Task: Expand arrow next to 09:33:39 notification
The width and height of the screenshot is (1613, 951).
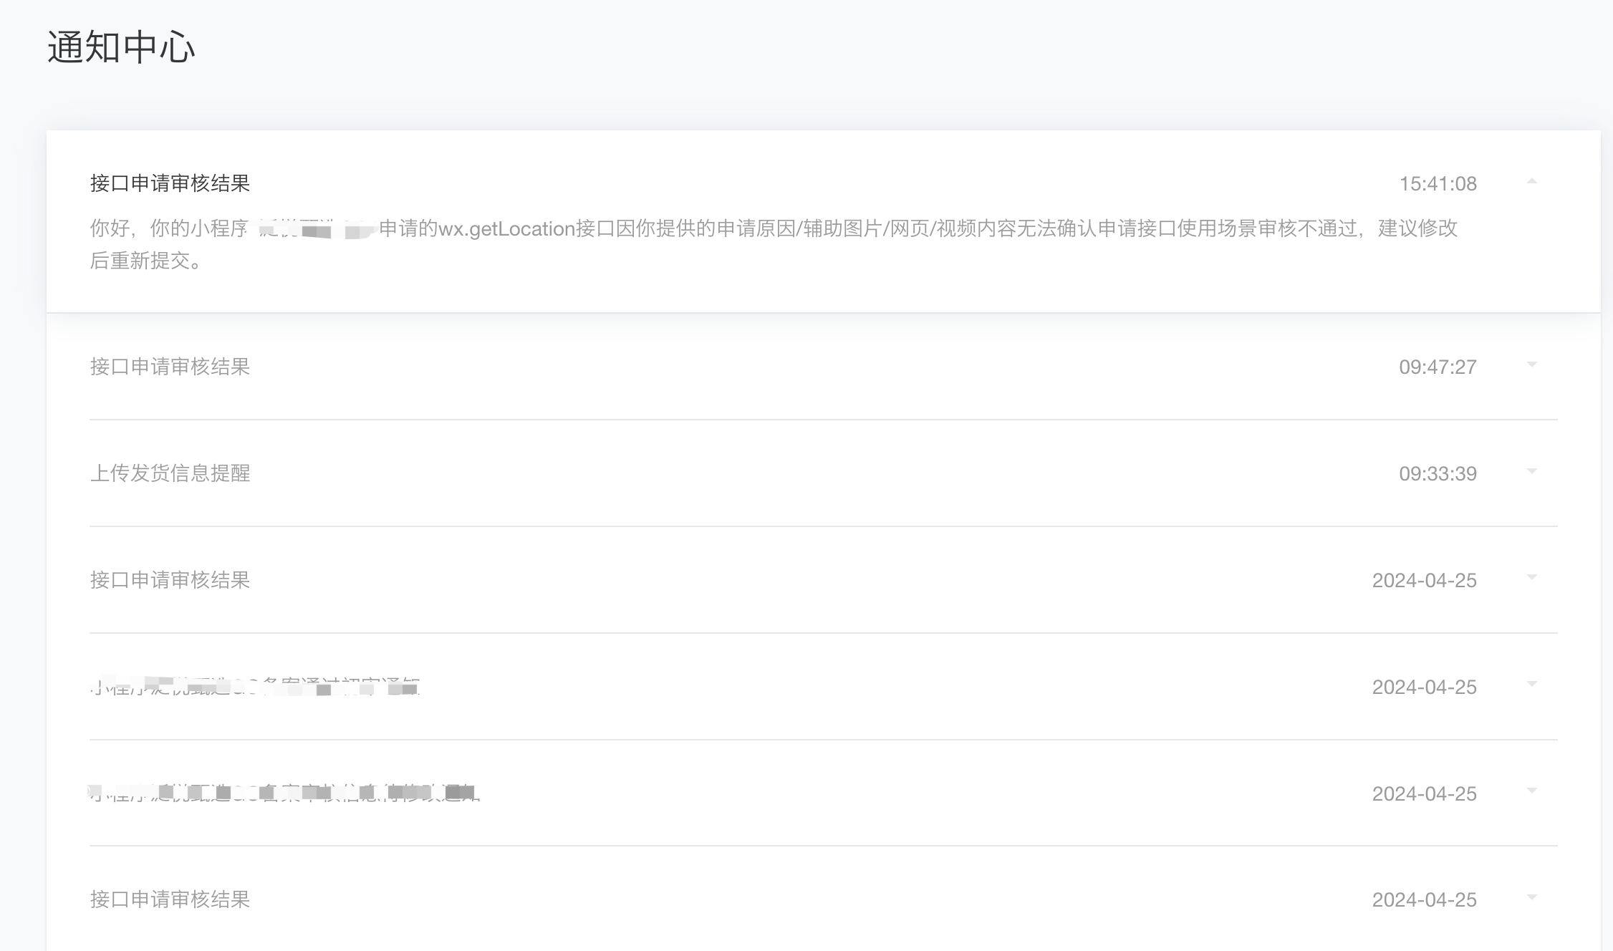Action: (1531, 472)
